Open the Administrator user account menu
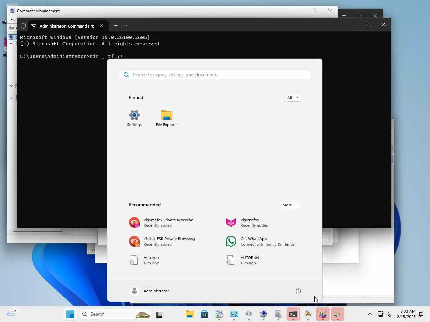The width and height of the screenshot is (430, 322). click(x=149, y=291)
